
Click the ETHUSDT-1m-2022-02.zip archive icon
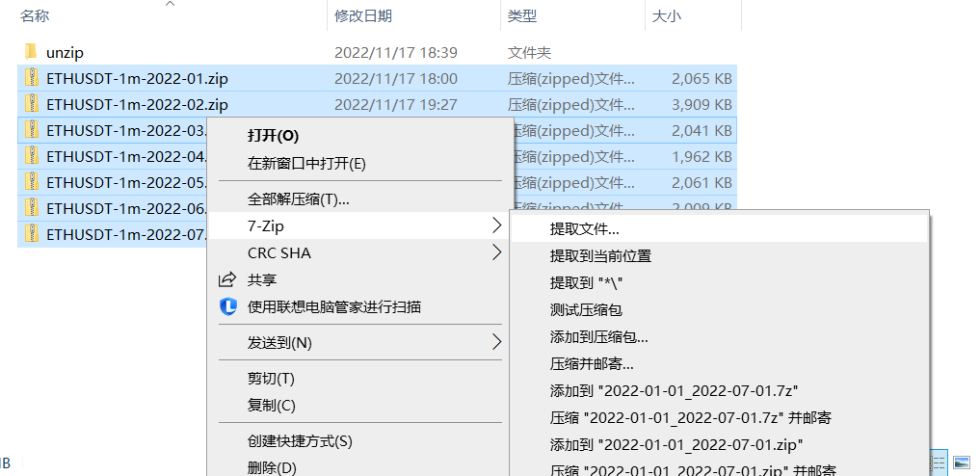tap(31, 104)
